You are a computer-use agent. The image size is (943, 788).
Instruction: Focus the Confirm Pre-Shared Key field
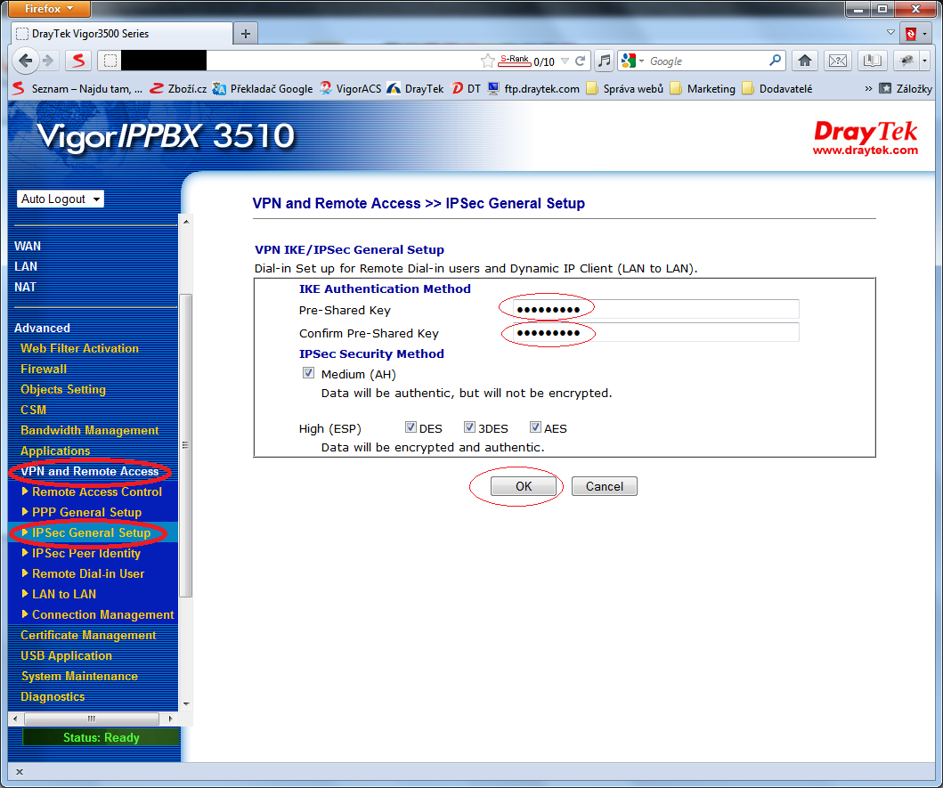tap(656, 332)
